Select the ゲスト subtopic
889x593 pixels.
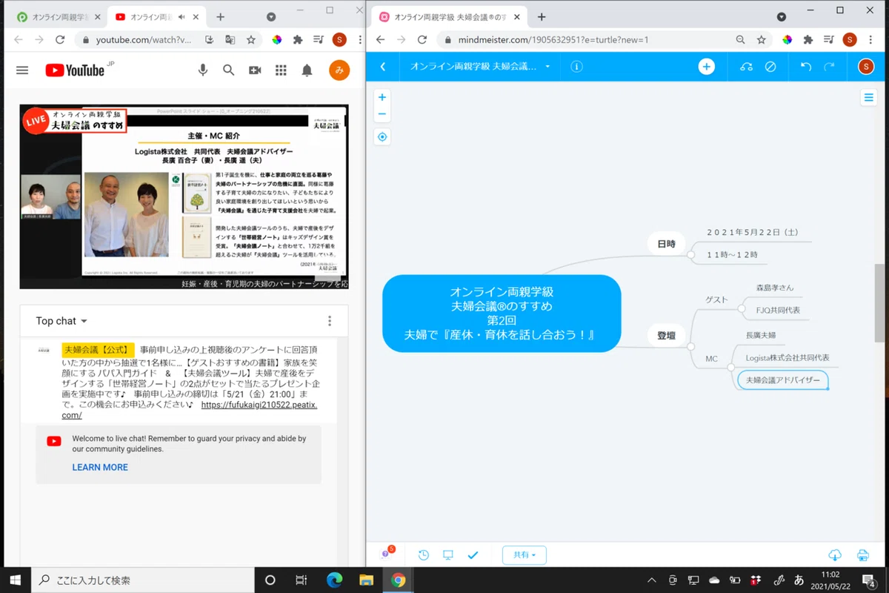coord(716,300)
